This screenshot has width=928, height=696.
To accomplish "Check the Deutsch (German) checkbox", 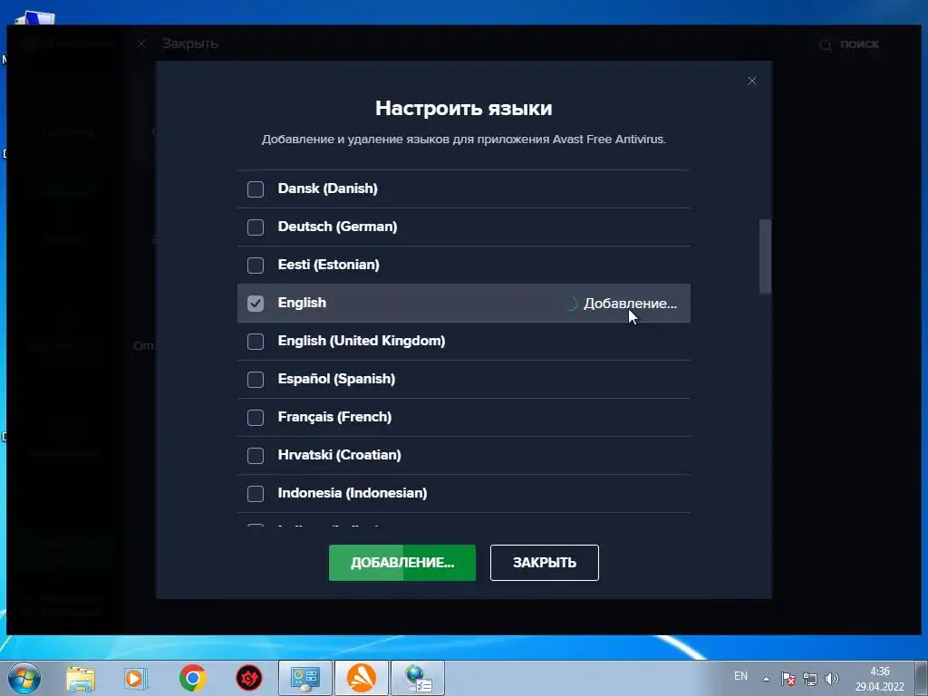I will [255, 227].
